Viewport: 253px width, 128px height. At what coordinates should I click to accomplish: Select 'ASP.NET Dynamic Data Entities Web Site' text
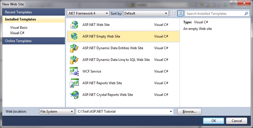pyautogui.click(x=113, y=48)
